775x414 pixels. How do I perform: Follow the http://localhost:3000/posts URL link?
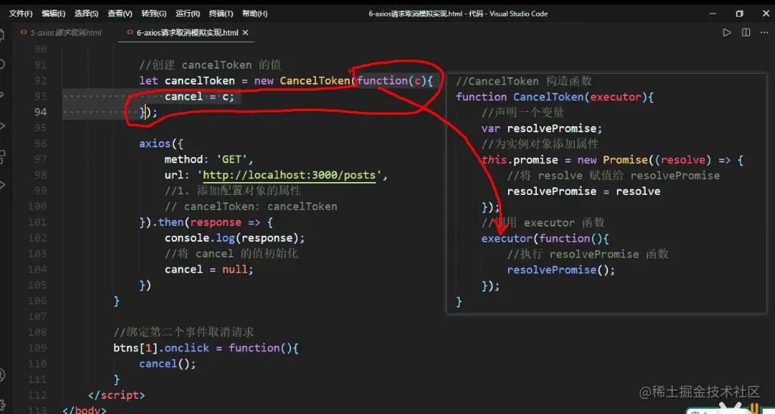(x=290, y=175)
